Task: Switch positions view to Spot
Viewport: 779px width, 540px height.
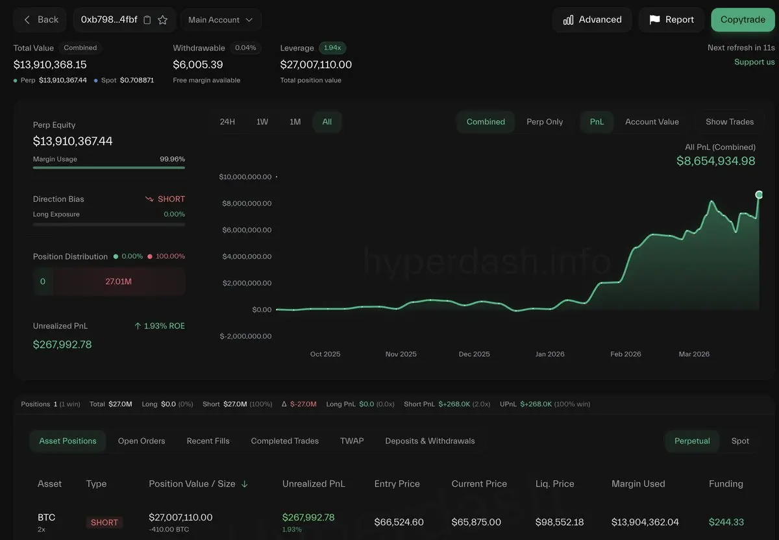Action: click(740, 441)
